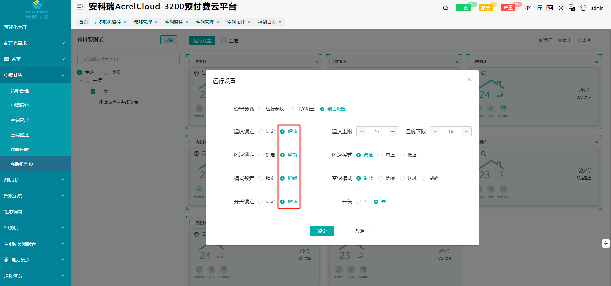Click the VIETWIN logo
This screenshot has height=286, width=611.
[37, 10]
